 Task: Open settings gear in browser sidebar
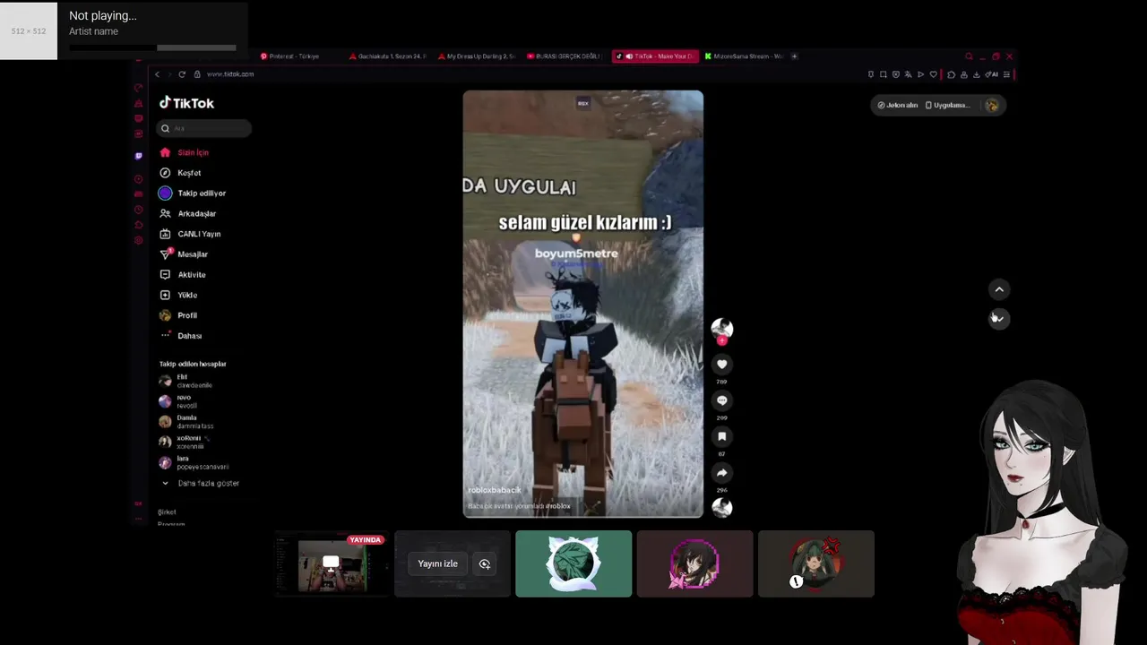[138, 240]
